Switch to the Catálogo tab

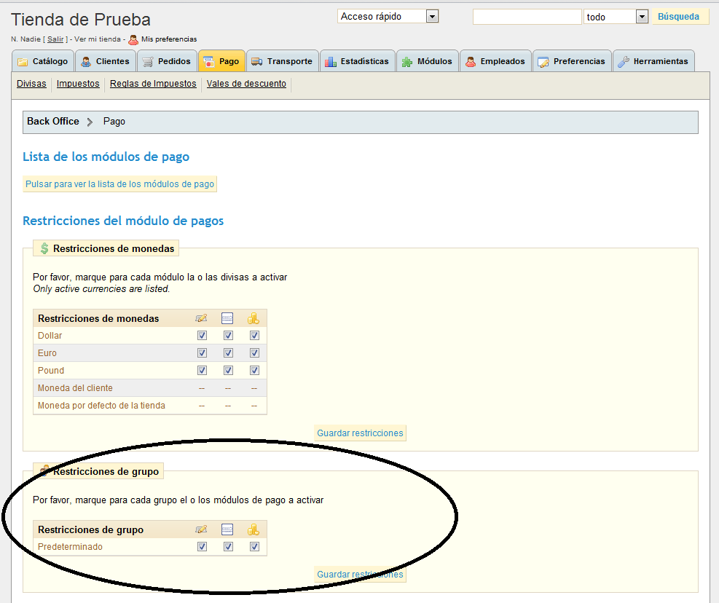point(43,61)
